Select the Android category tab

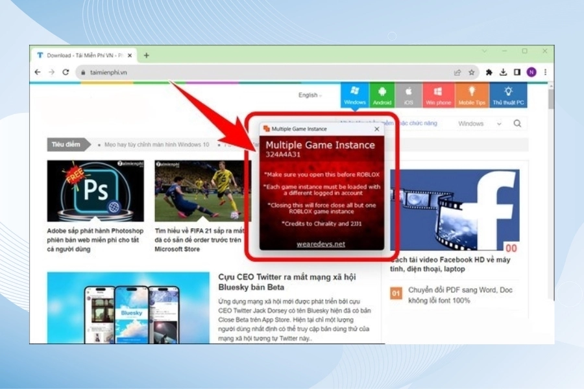point(382,95)
